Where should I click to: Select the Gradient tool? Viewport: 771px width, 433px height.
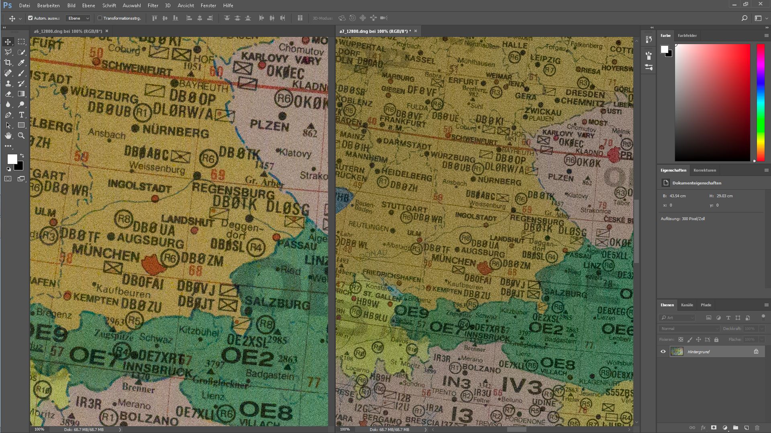[x=21, y=94]
